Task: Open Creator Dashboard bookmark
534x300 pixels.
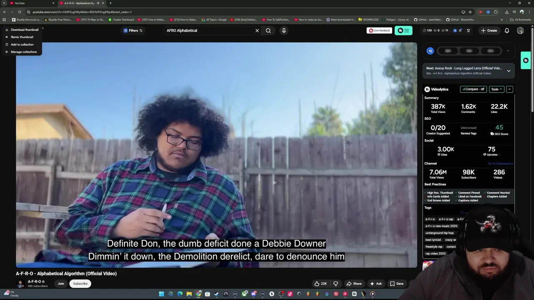Action: click(x=121, y=20)
